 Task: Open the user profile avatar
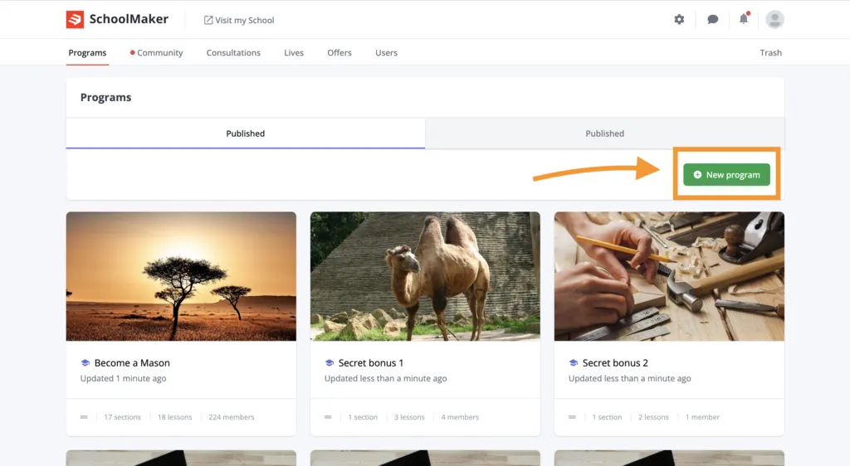[774, 19]
